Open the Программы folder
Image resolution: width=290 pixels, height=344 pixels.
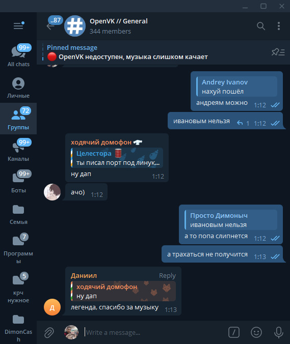pyautogui.click(x=18, y=248)
